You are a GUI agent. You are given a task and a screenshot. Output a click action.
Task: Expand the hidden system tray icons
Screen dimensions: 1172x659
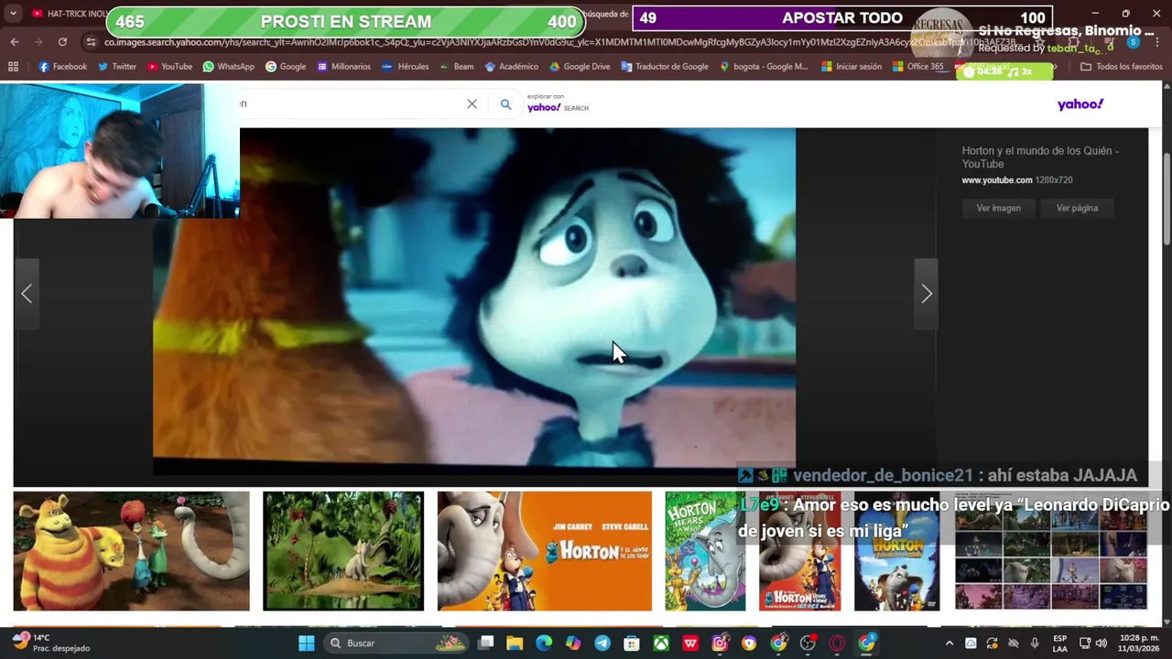[x=949, y=643]
